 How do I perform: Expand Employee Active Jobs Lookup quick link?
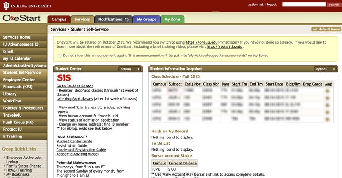click(5, 157)
